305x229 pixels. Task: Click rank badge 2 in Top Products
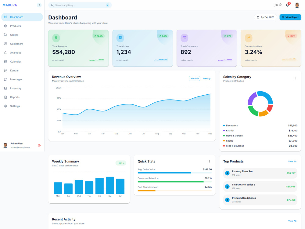click(x=227, y=187)
